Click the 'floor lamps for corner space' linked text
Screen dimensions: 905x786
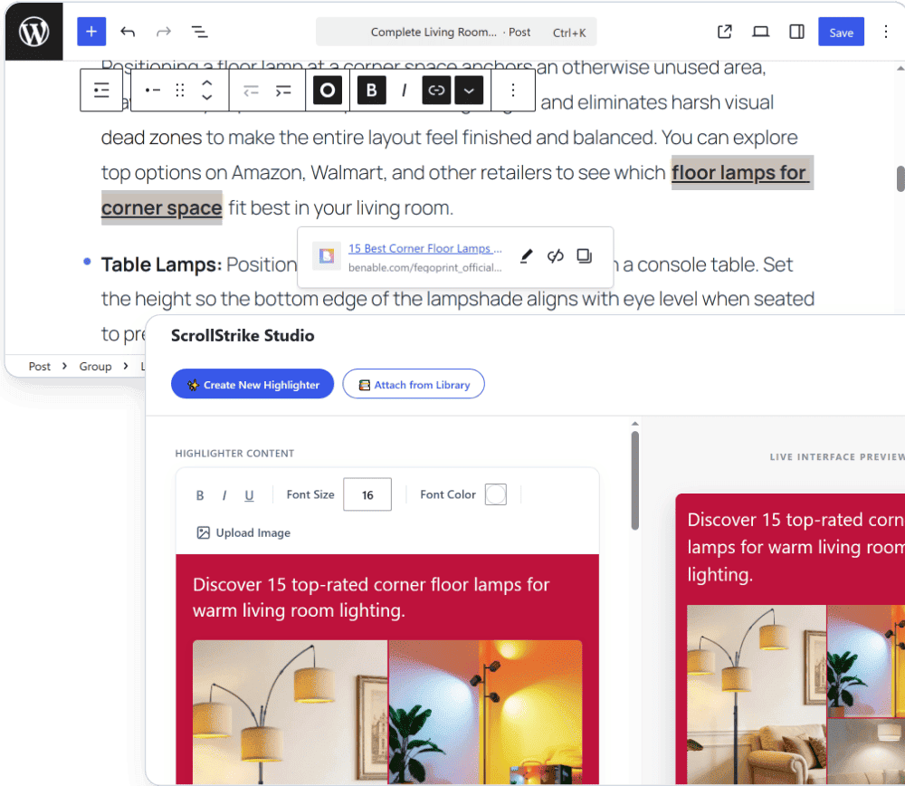click(741, 173)
